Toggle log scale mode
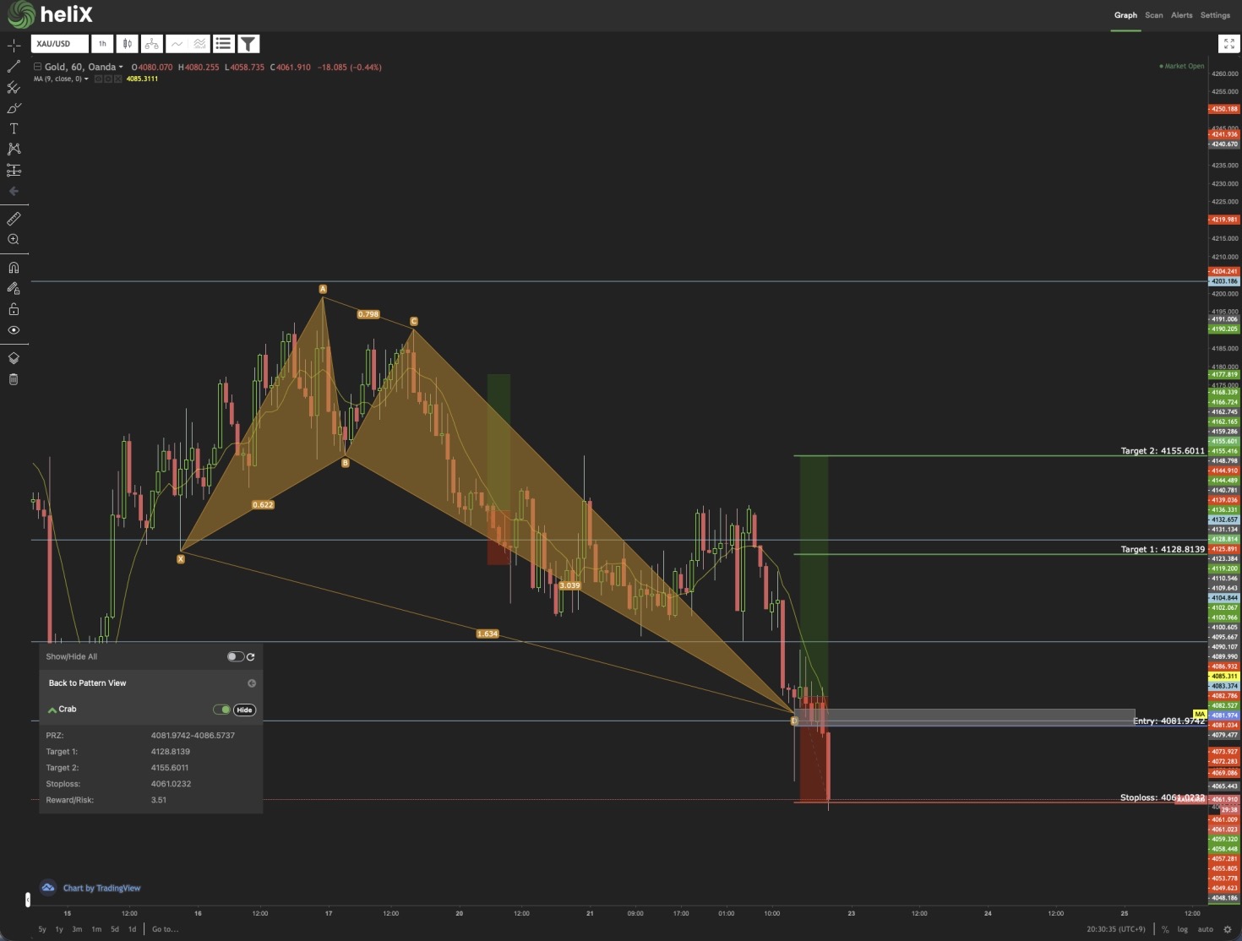The height and width of the screenshot is (941, 1242). click(x=1183, y=929)
